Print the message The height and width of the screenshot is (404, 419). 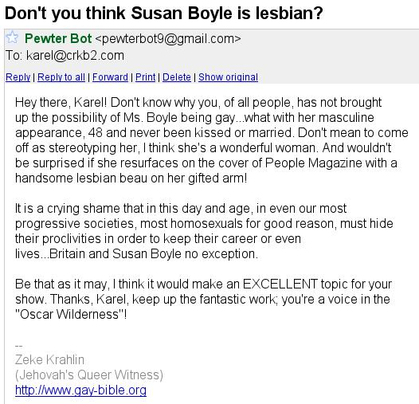tap(145, 77)
